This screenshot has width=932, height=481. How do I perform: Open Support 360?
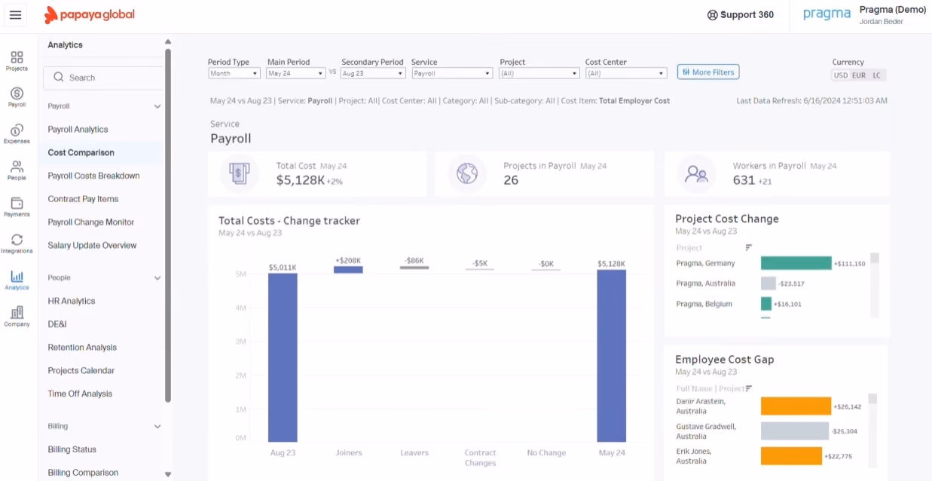coord(741,15)
